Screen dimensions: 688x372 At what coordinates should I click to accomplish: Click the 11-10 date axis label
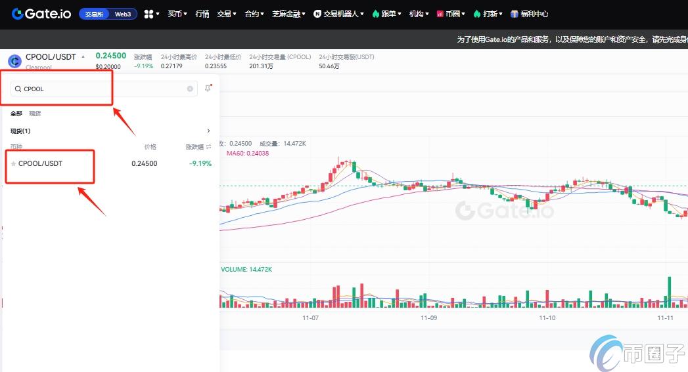[547, 318]
